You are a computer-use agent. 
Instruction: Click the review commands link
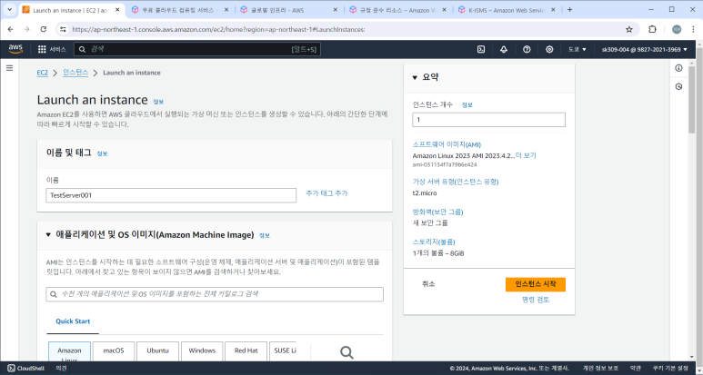point(536,300)
